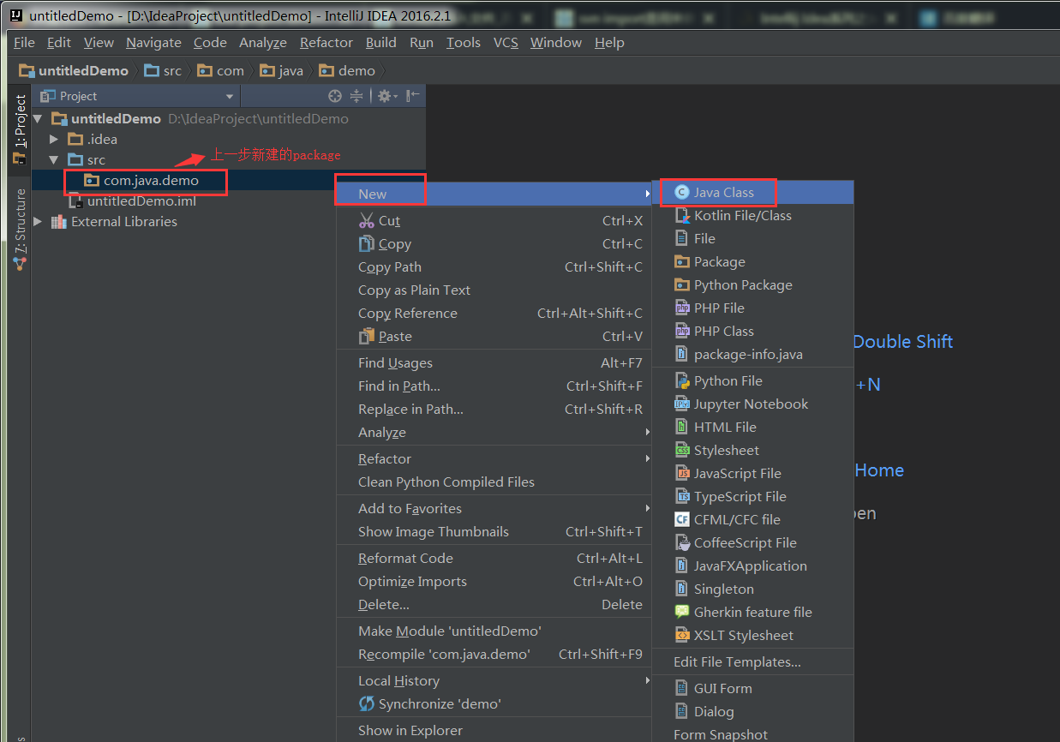1060x742 pixels.
Task: Click the src breadcrumb in navigation bar
Action: [x=163, y=71]
